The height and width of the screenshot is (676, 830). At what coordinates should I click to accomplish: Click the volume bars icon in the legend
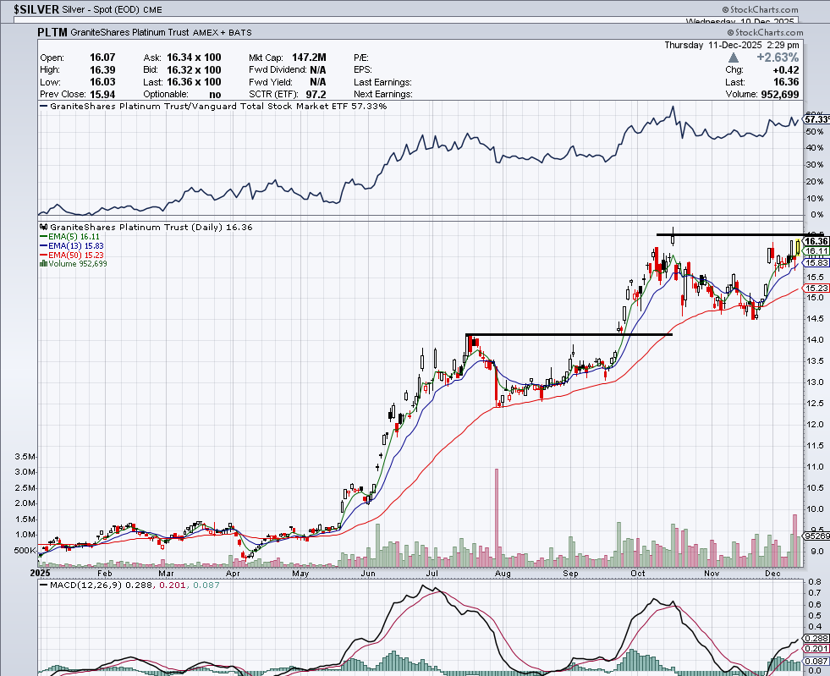(43, 264)
